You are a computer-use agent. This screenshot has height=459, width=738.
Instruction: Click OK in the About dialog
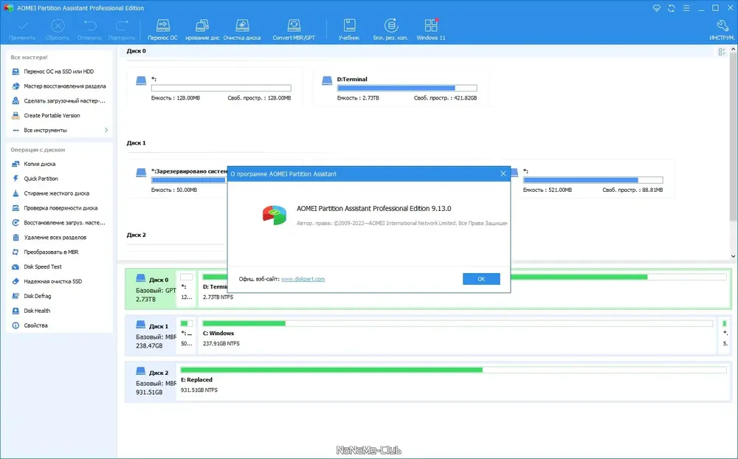tap(481, 279)
